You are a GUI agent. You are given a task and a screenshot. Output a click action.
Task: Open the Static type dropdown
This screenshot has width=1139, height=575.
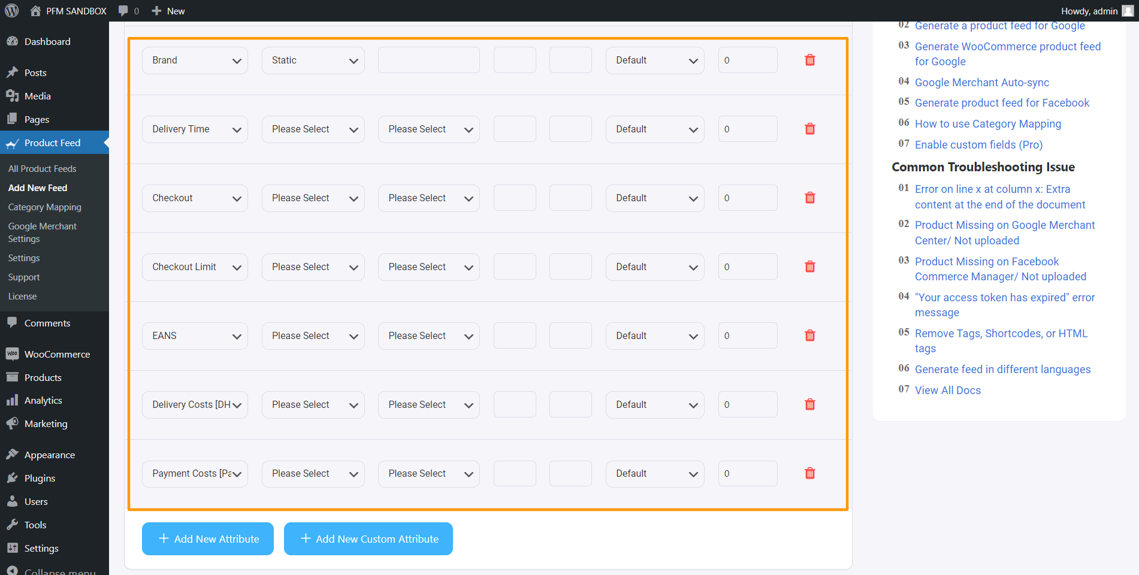pos(313,60)
